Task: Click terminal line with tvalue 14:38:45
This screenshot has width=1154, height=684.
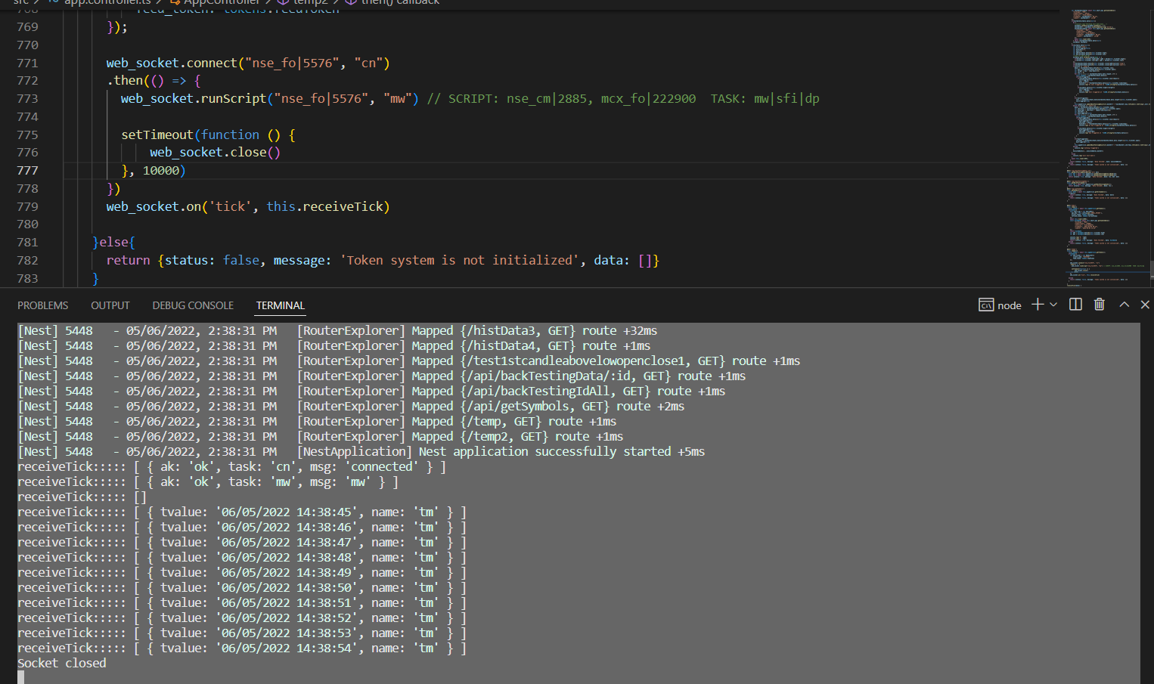Action: coord(242,512)
